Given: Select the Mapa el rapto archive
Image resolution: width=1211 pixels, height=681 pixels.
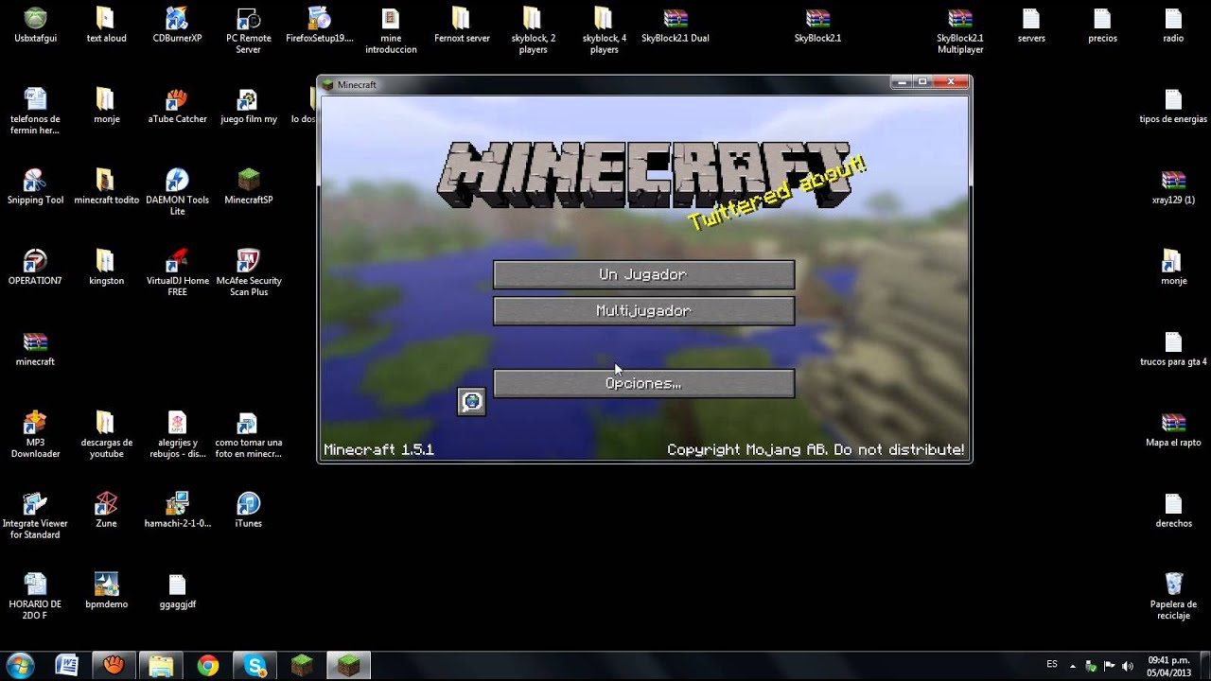Looking at the screenshot, I should tap(1173, 429).
